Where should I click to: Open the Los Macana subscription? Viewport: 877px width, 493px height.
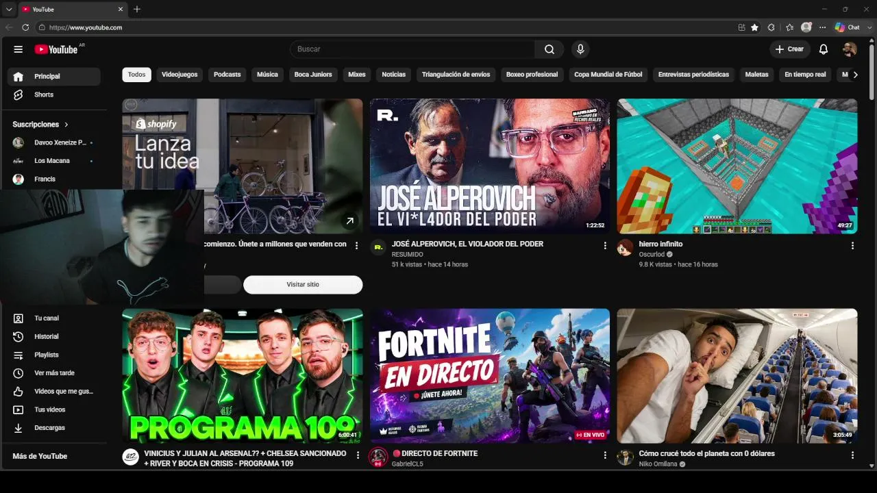coord(53,161)
